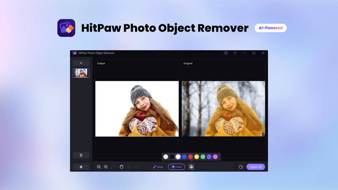Image resolution: width=338 pixels, height=190 pixels.
Task: Pick the selected white background swatch
Action: pos(178,157)
